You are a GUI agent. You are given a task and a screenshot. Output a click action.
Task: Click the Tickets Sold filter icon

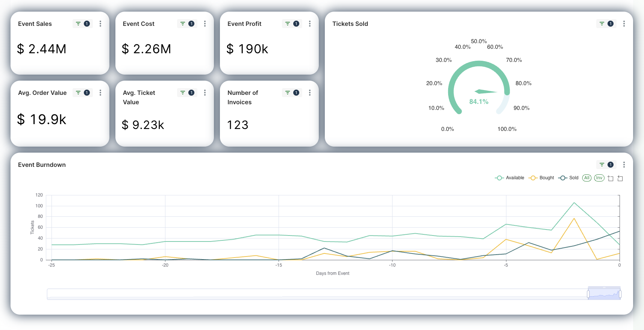tap(602, 24)
